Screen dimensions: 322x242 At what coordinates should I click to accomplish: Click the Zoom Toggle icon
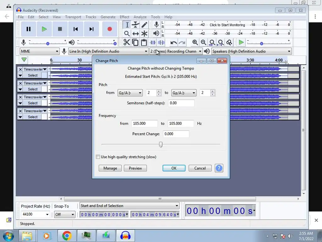tap(229, 43)
